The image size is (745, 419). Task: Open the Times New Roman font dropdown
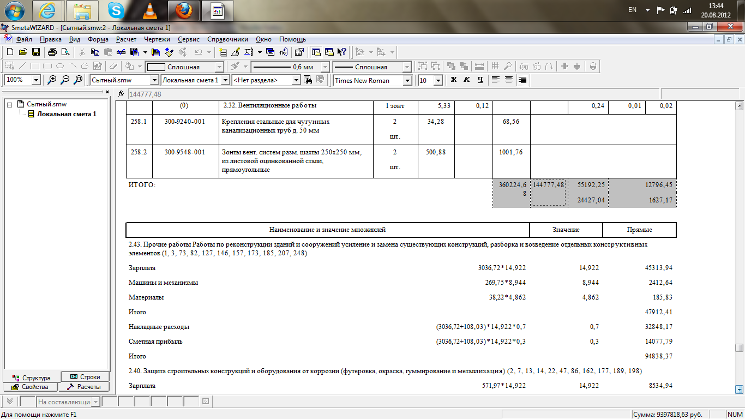(x=407, y=80)
